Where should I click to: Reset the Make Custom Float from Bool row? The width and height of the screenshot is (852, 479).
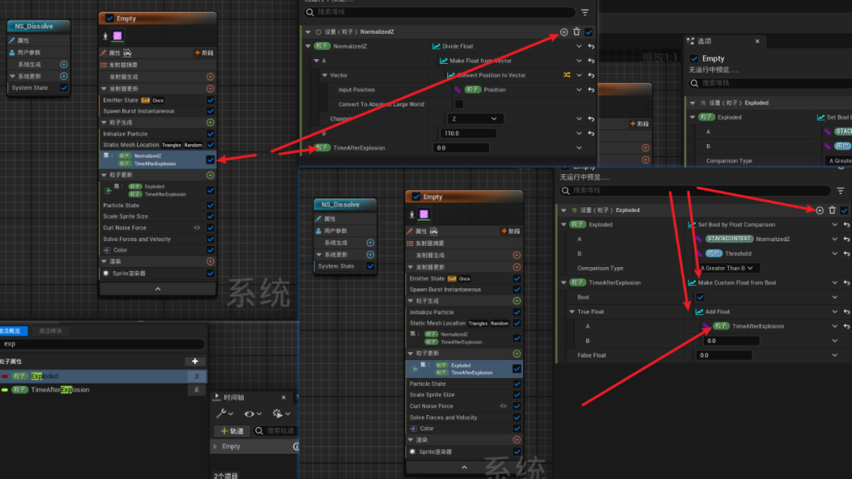[846, 283]
